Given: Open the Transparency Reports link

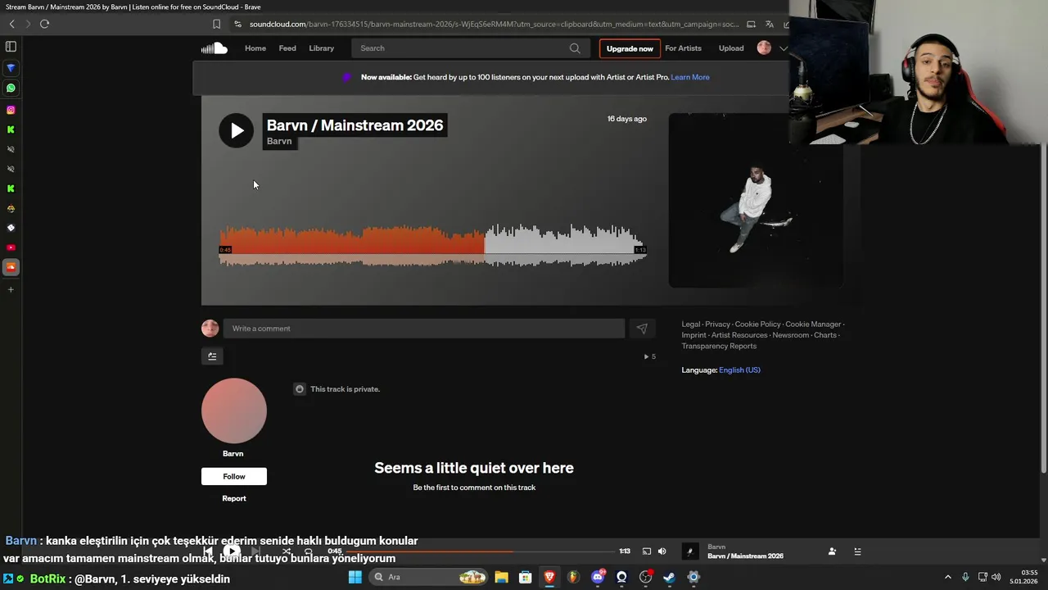Looking at the screenshot, I should pos(719,346).
